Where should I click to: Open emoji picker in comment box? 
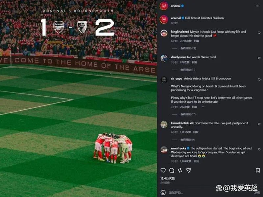coord(163,192)
